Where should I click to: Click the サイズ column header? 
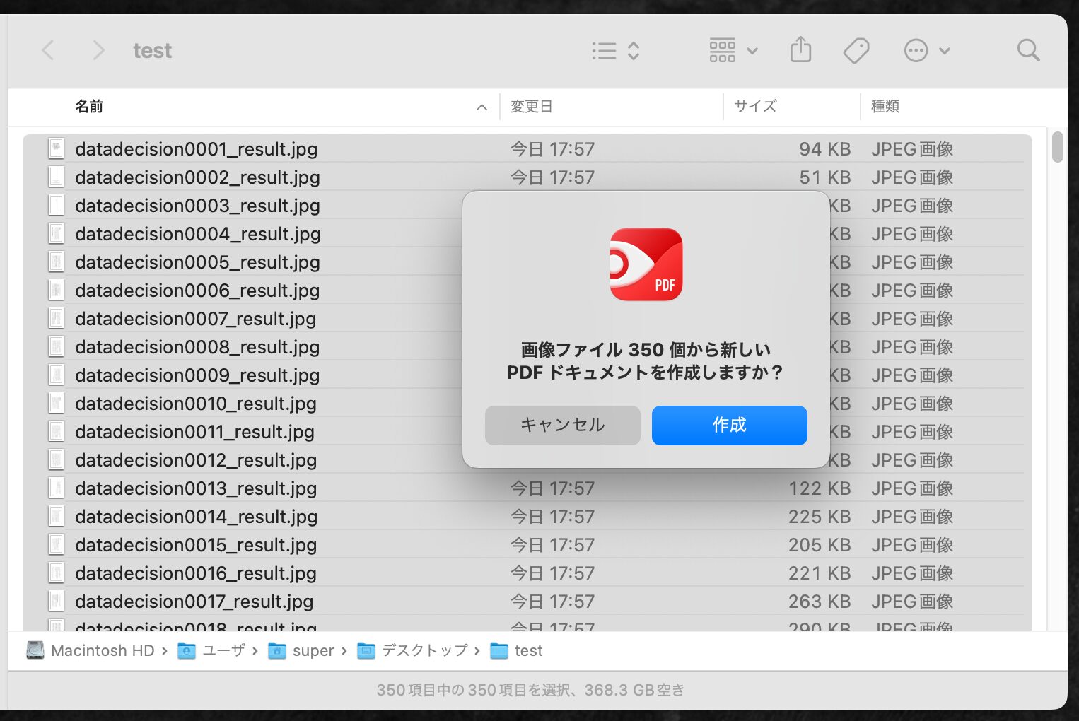(754, 107)
